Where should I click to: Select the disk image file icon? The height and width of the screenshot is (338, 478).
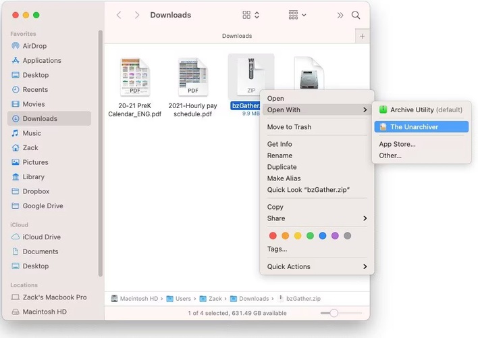pyautogui.click(x=309, y=72)
